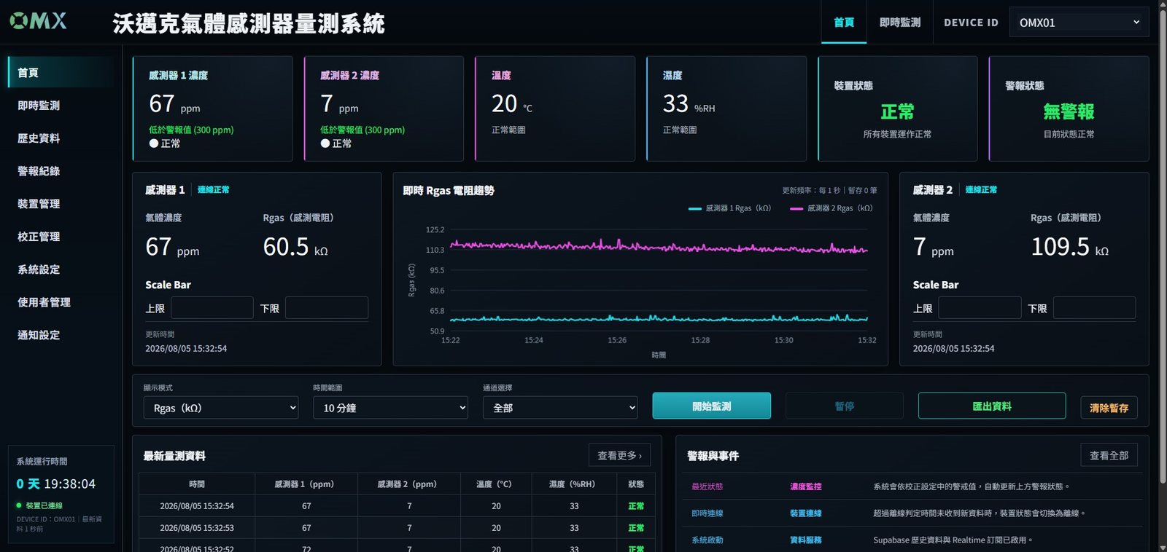Open 通知設定 in the sidebar
1167x552 pixels.
click(x=61, y=335)
